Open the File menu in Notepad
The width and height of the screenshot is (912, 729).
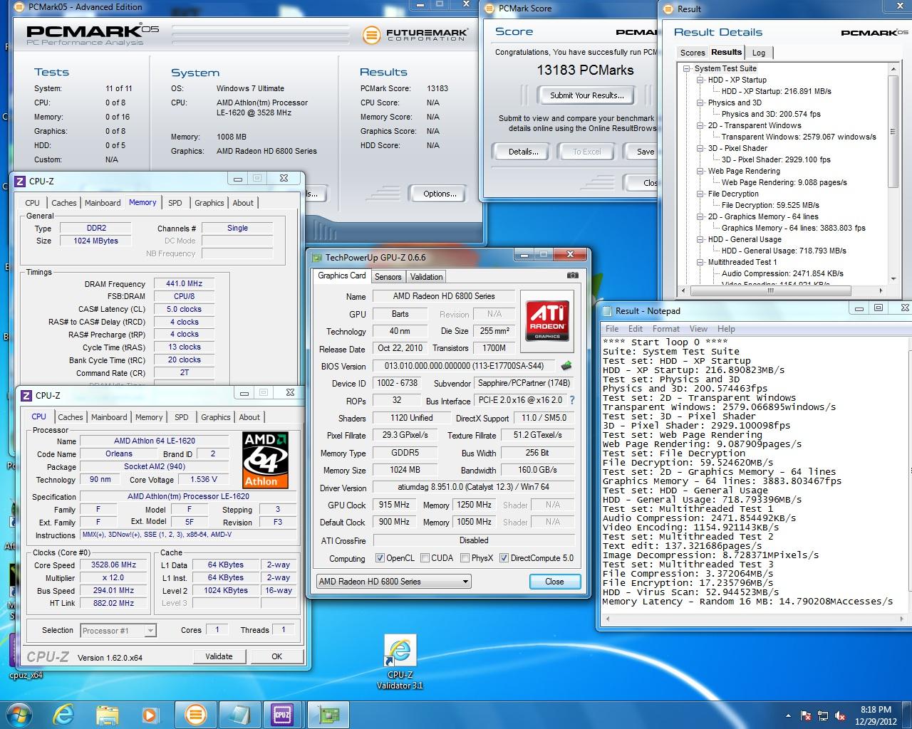click(612, 329)
